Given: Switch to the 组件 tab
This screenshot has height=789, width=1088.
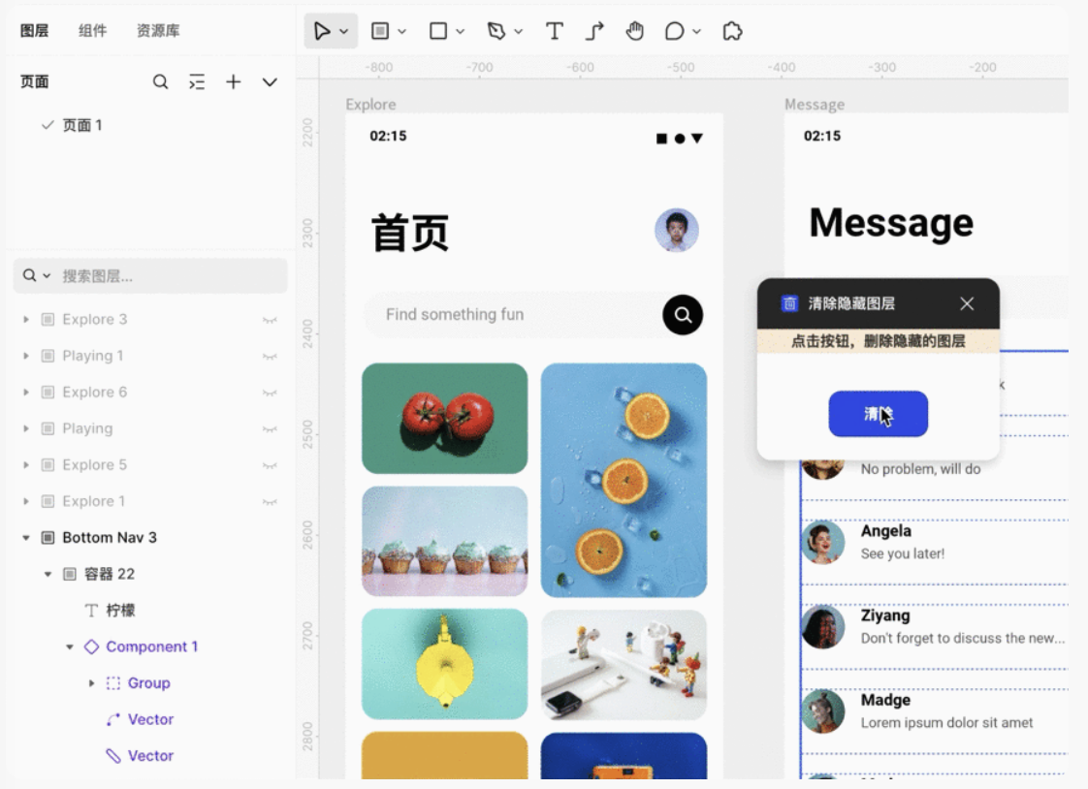Looking at the screenshot, I should (92, 31).
